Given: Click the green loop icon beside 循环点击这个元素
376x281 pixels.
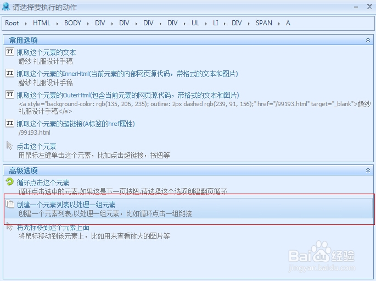Looking at the screenshot, I should [x=9, y=182].
